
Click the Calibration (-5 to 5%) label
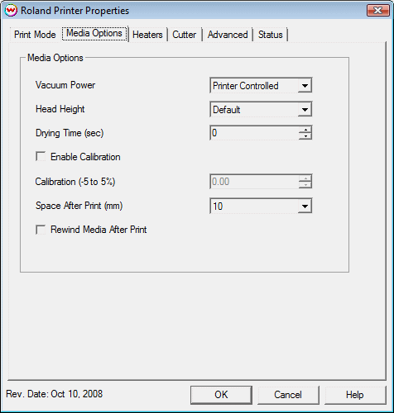coord(75,182)
